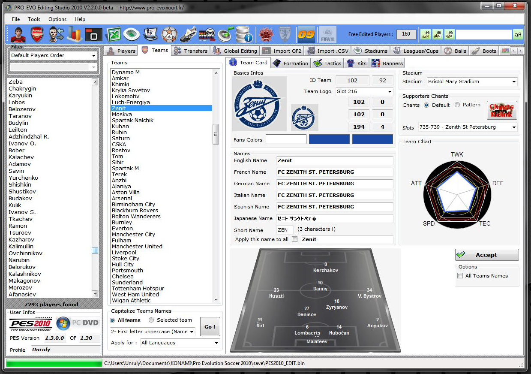Open the Tools menu
531x374 pixels.
(x=34, y=19)
